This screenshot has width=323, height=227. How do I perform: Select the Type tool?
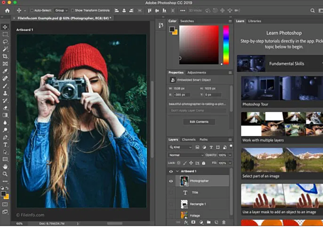click(x=5, y=145)
